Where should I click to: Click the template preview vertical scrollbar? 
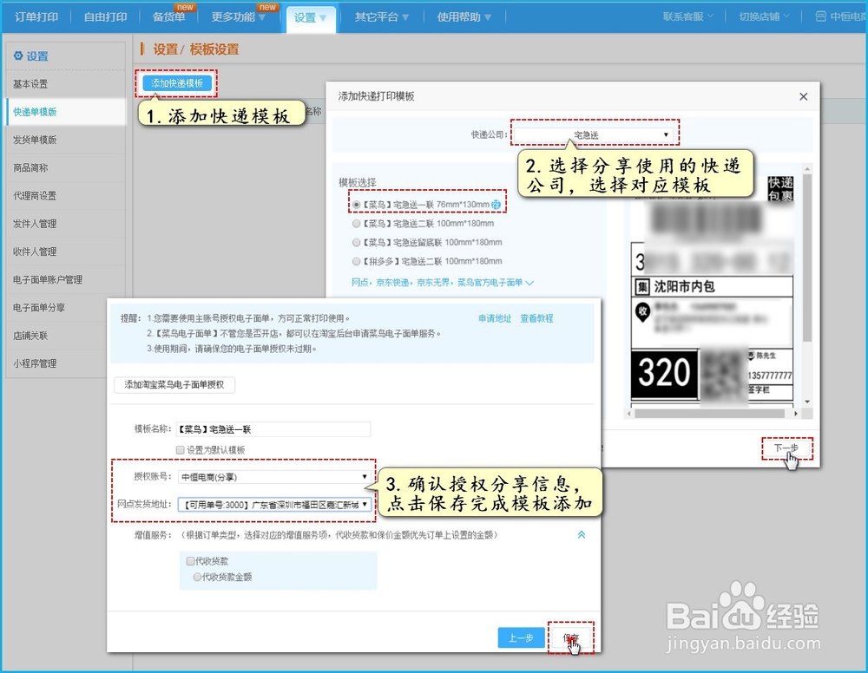(x=807, y=258)
